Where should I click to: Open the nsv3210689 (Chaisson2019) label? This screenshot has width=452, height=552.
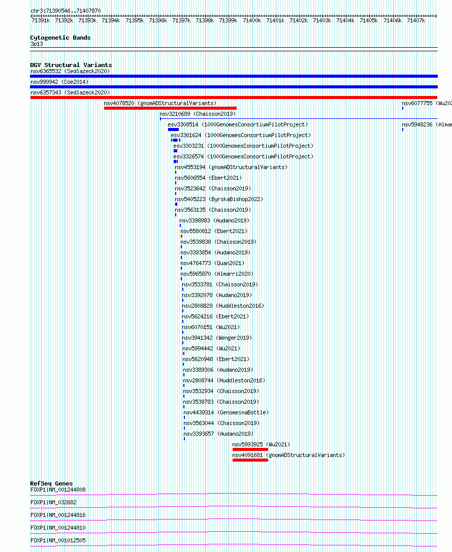pos(198,114)
